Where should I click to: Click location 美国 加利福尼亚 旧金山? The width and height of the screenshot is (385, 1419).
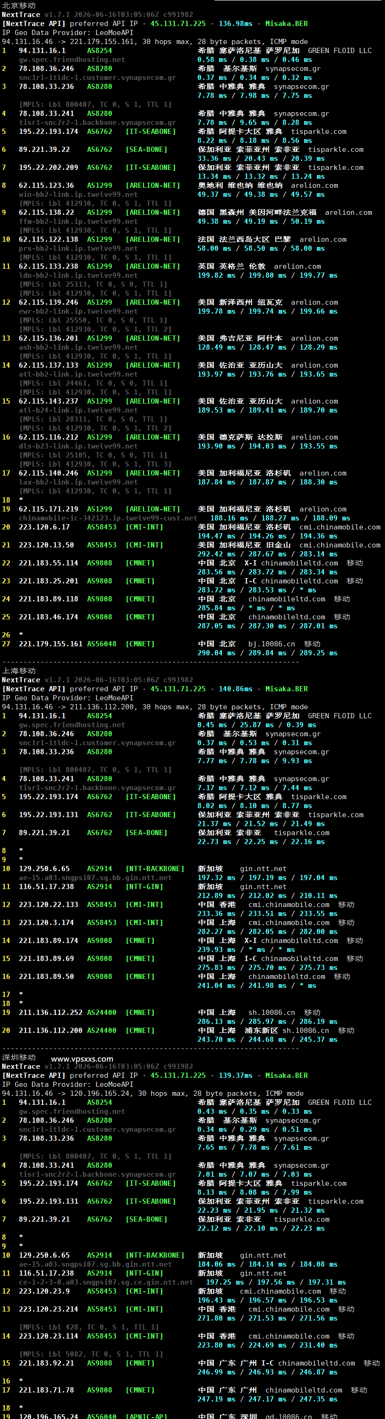point(244,546)
